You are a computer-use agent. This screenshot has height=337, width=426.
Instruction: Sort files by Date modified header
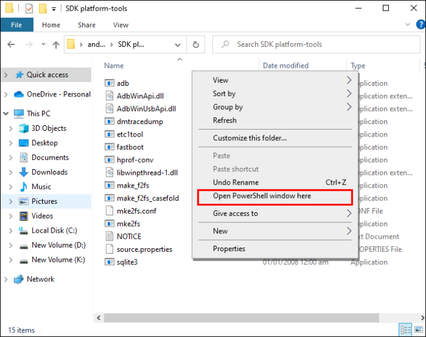(285, 65)
